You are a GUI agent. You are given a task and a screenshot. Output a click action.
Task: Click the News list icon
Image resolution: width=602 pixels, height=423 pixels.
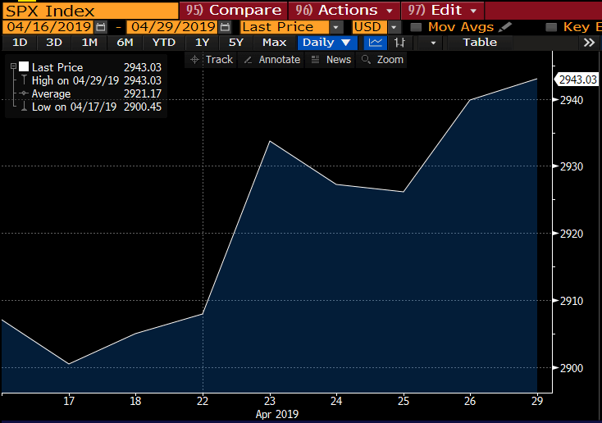tap(315, 60)
